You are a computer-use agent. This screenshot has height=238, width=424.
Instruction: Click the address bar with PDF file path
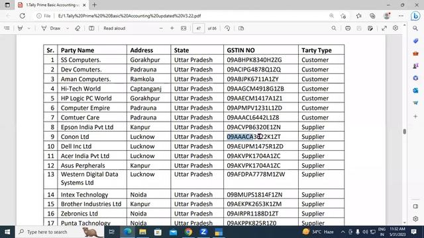coord(129,16)
